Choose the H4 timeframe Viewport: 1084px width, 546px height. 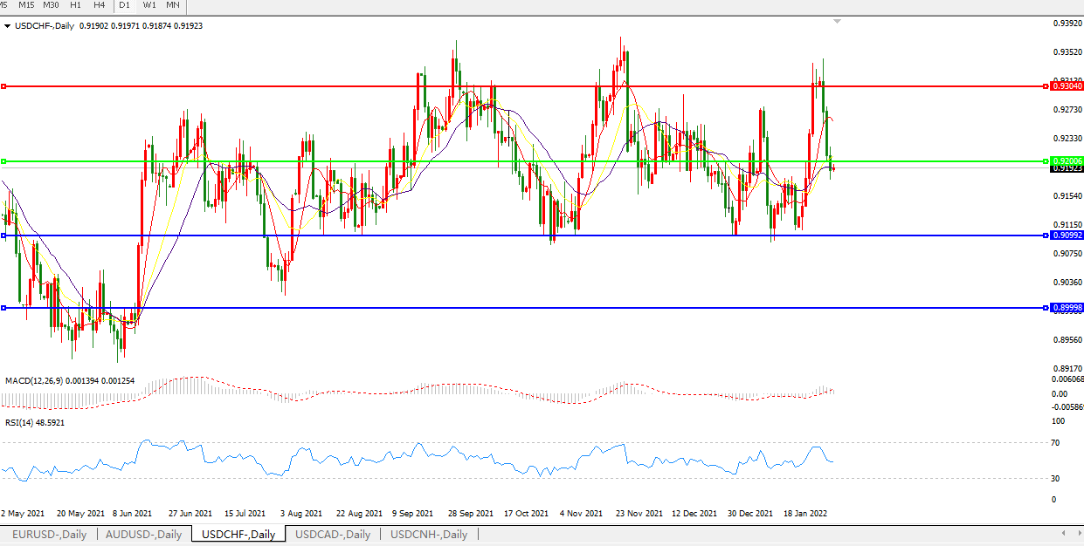(100, 5)
